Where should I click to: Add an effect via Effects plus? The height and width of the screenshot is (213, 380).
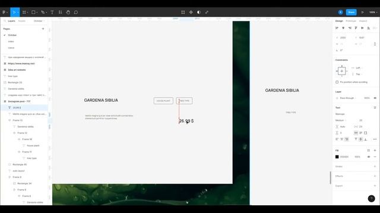pos(375,176)
